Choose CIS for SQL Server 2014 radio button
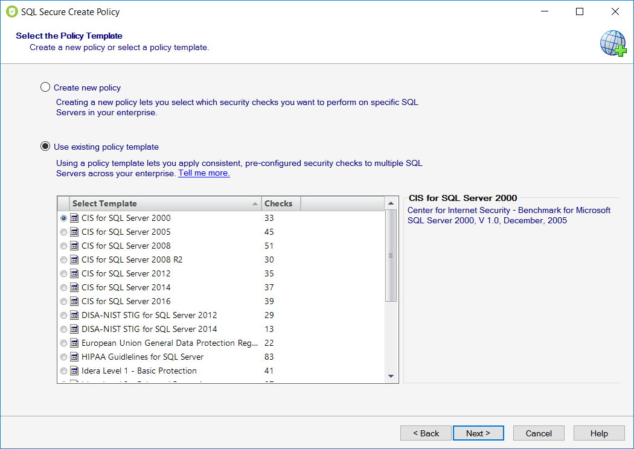The height and width of the screenshot is (449, 634). coord(63,287)
